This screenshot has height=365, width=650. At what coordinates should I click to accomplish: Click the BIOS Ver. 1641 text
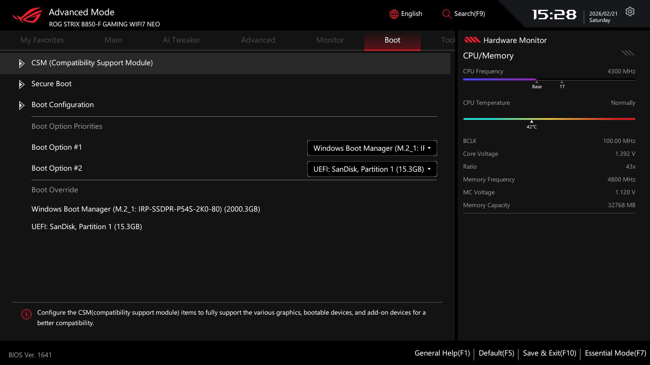[30, 355]
